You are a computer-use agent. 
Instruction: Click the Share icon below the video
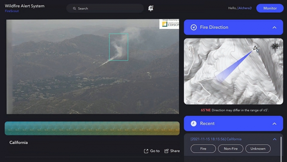167,151
